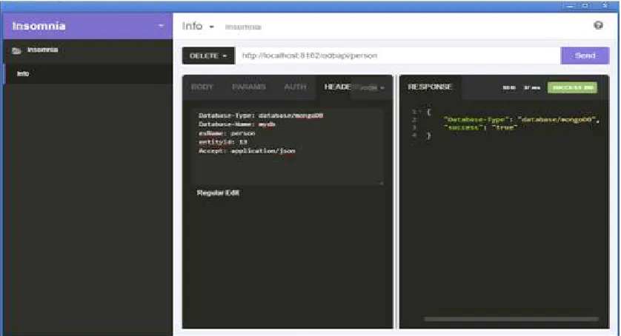Image resolution: width=621 pixels, height=336 pixels.
Task: Switch to the BODY tab
Action: [202, 87]
